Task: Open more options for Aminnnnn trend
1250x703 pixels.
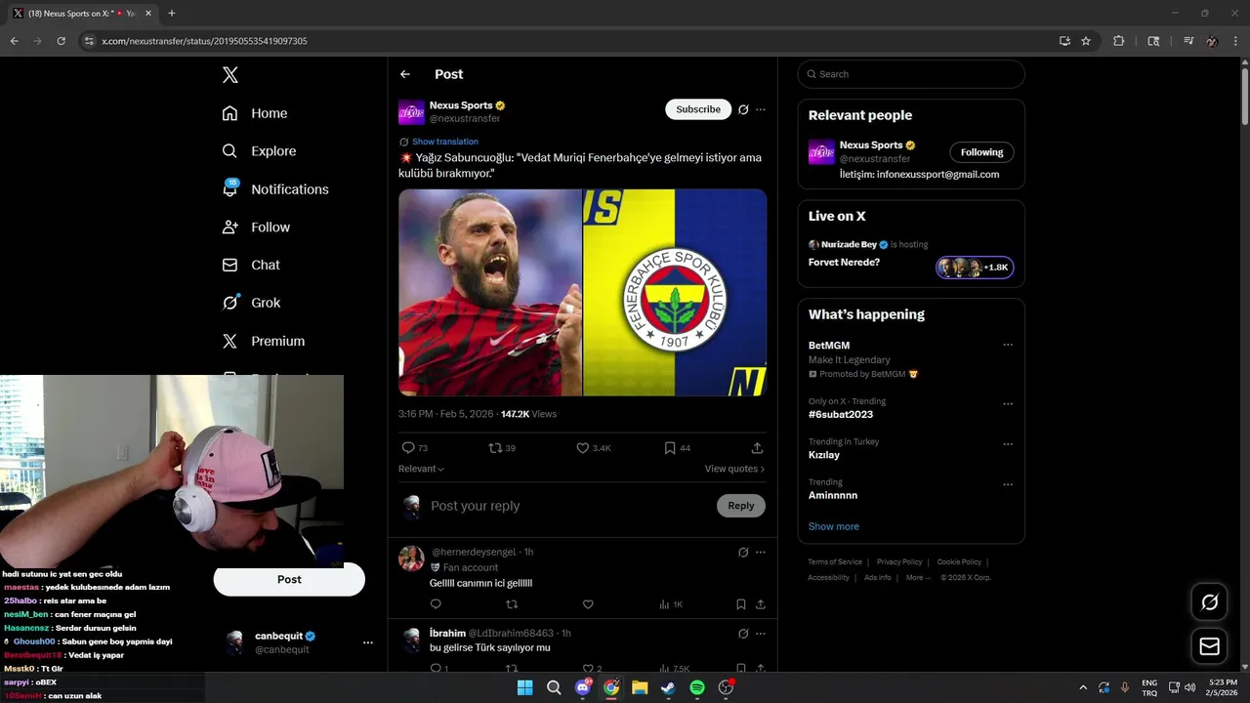Action: point(1008,484)
